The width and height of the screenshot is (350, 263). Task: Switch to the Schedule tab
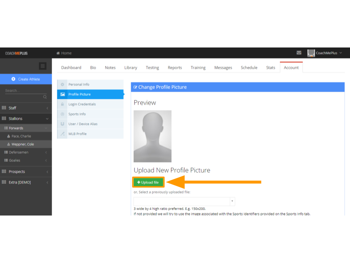(249, 68)
